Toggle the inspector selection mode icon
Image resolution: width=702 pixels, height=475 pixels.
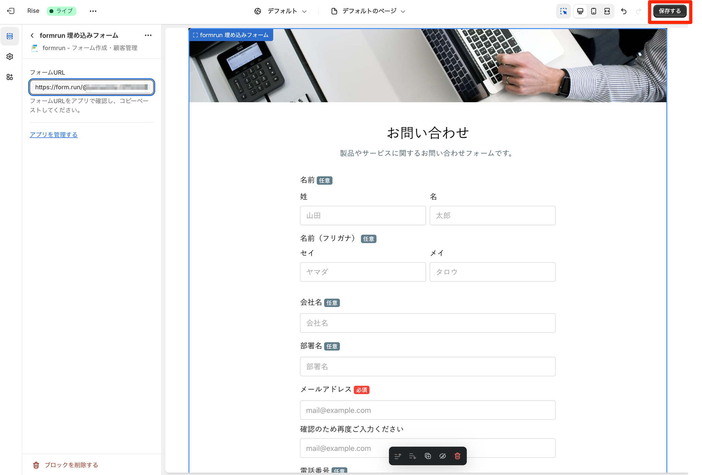pyautogui.click(x=563, y=11)
